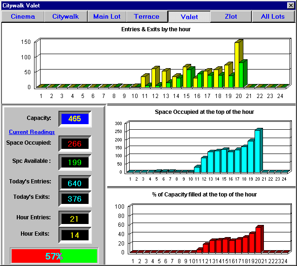This screenshot has width=297, height=266.
Task: Click the cyan occupied bar at hour 12
Action: (x=204, y=165)
